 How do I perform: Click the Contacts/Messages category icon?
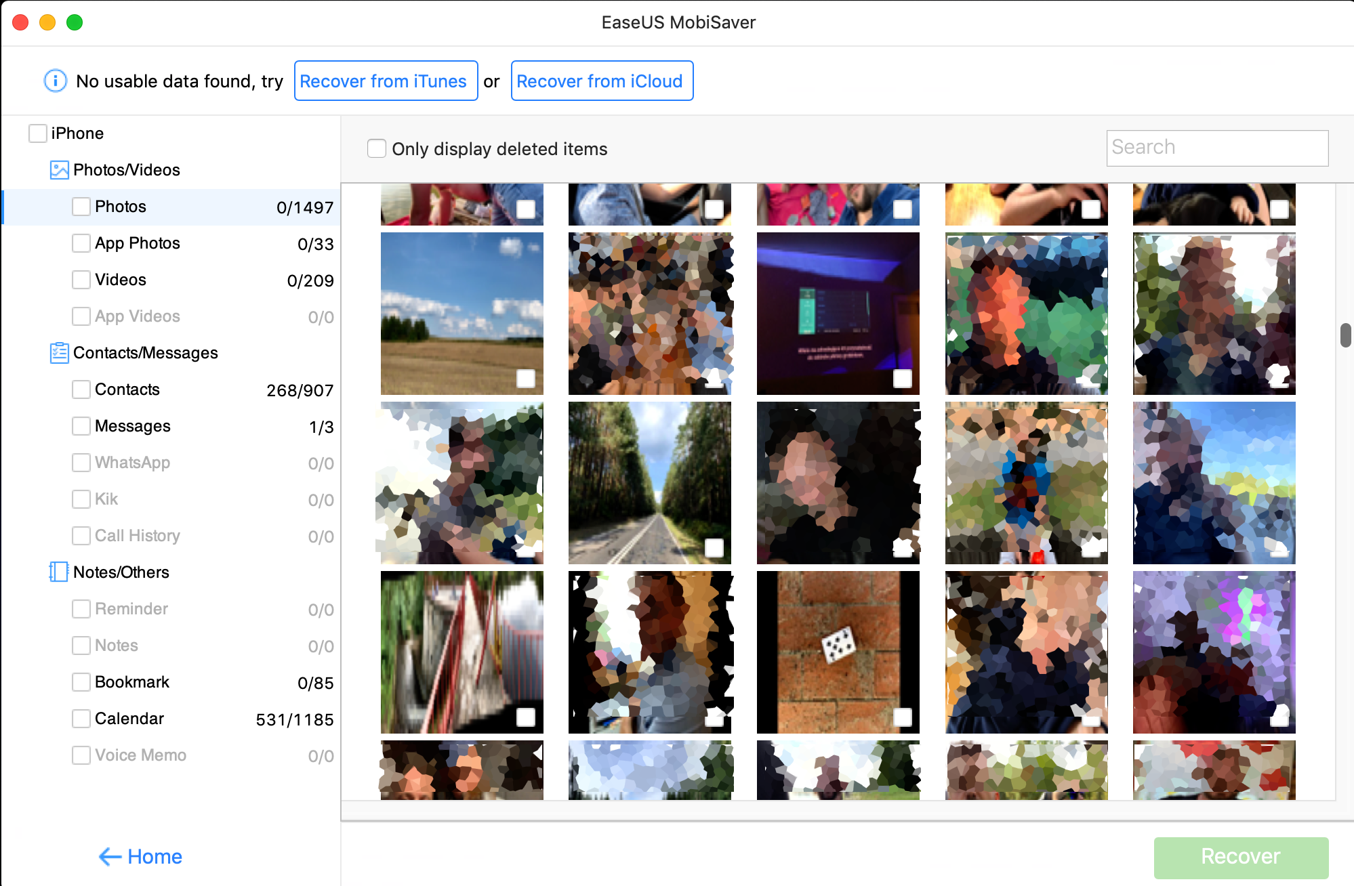click(x=59, y=353)
